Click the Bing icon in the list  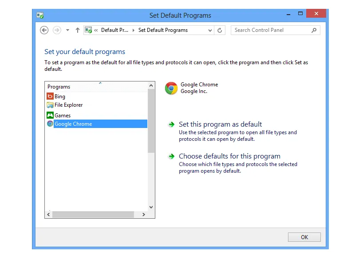(x=50, y=96)
